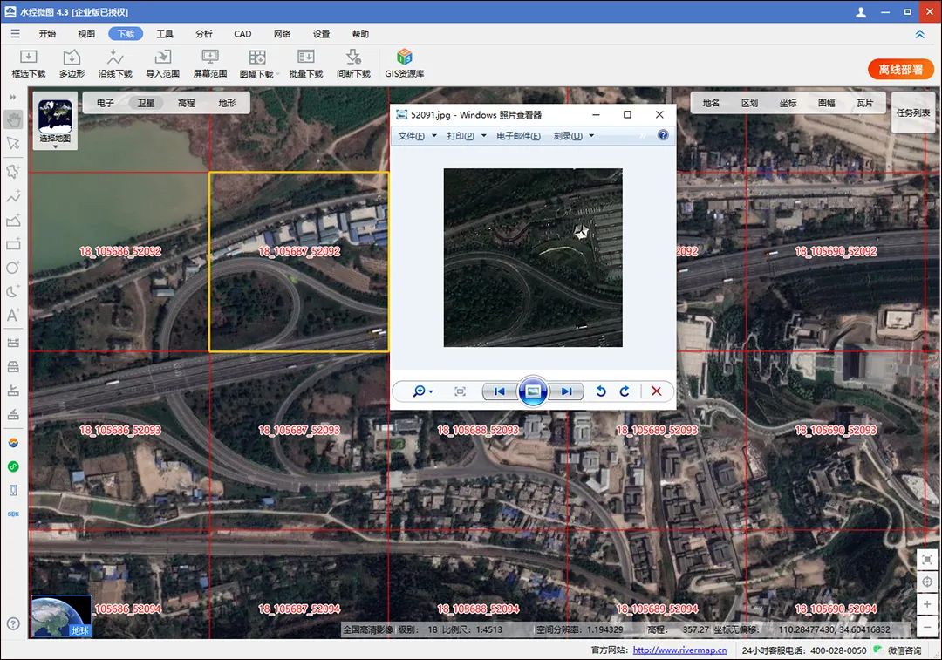942x660 pixels.
Task: Open the 开始 menu tab
Action: pos(47,34)
